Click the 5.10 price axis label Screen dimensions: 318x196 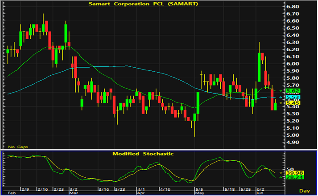[293, 128]
